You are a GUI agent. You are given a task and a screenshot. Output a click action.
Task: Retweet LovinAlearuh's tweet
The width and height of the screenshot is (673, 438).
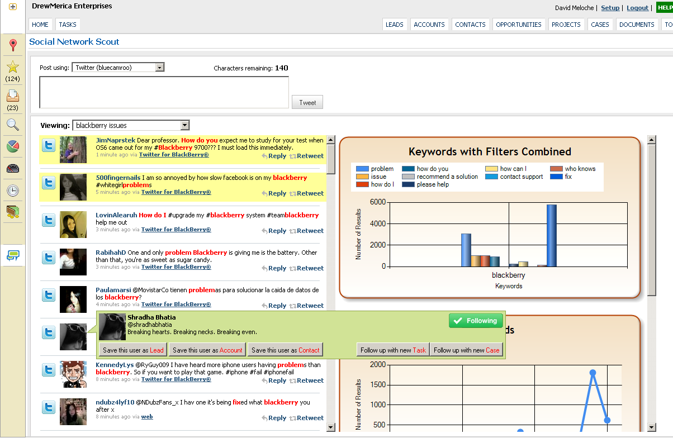point(306,231)
